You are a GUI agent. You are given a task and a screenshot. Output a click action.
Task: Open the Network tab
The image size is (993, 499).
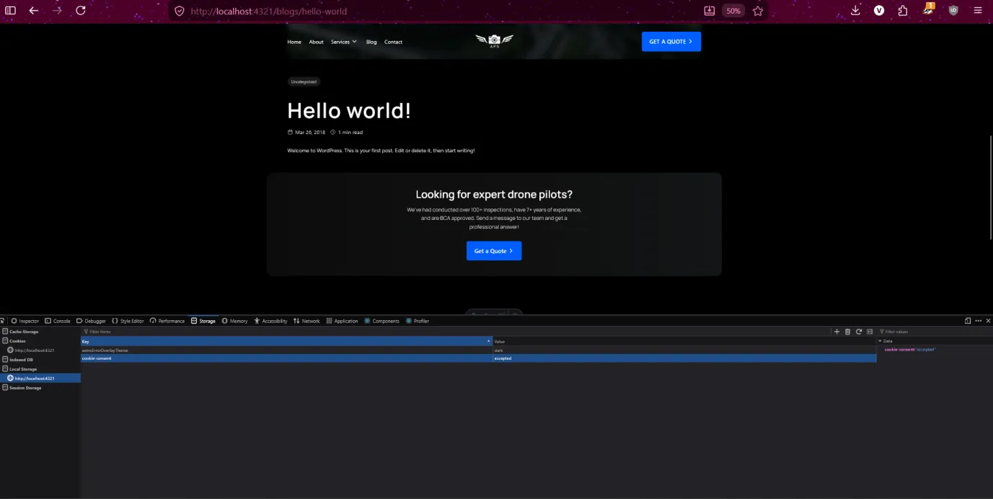tap(306, 321)
